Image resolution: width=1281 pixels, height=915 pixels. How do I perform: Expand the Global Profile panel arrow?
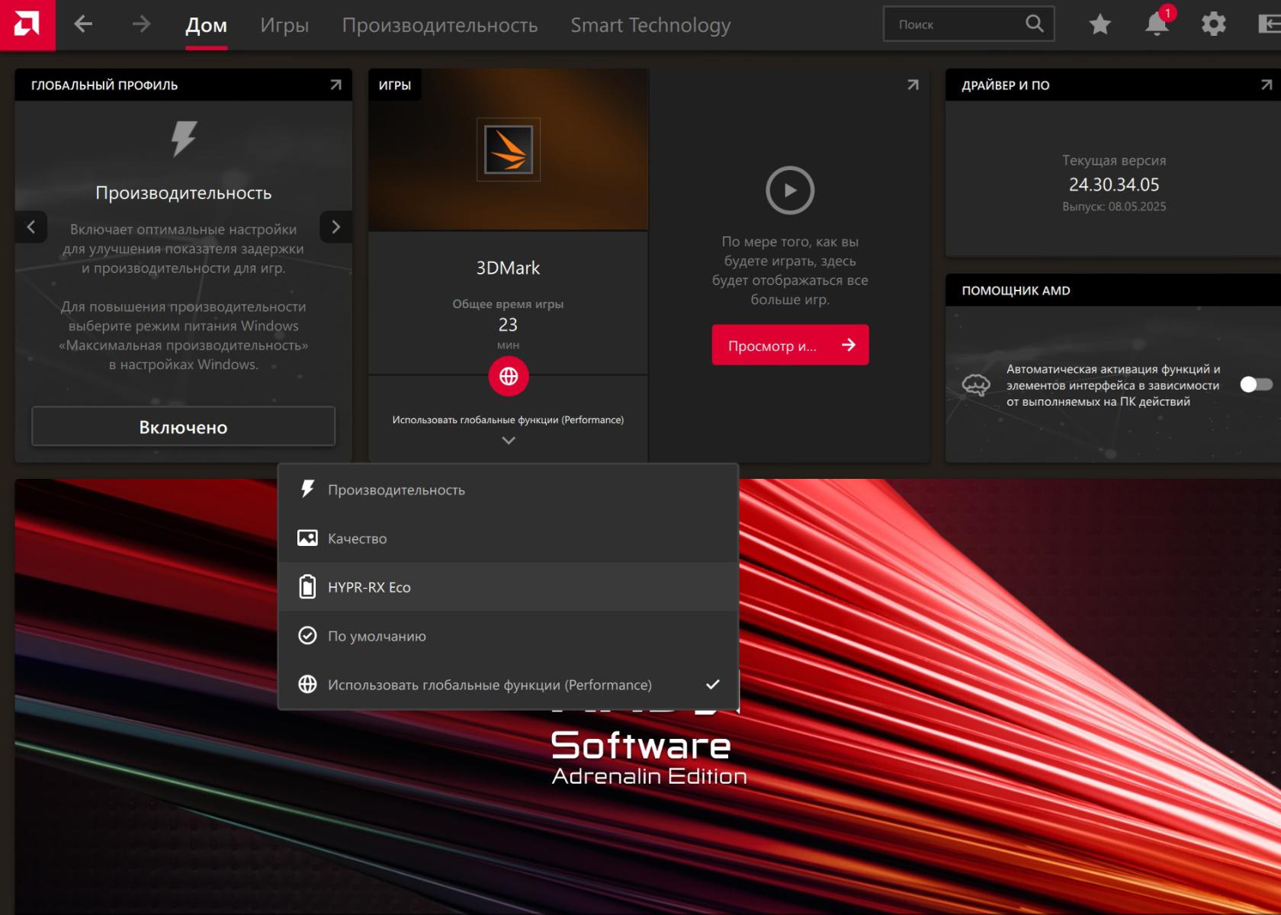click(x=335, y=85)
